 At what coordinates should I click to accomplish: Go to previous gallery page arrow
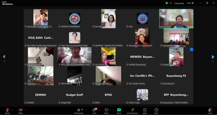4,57
